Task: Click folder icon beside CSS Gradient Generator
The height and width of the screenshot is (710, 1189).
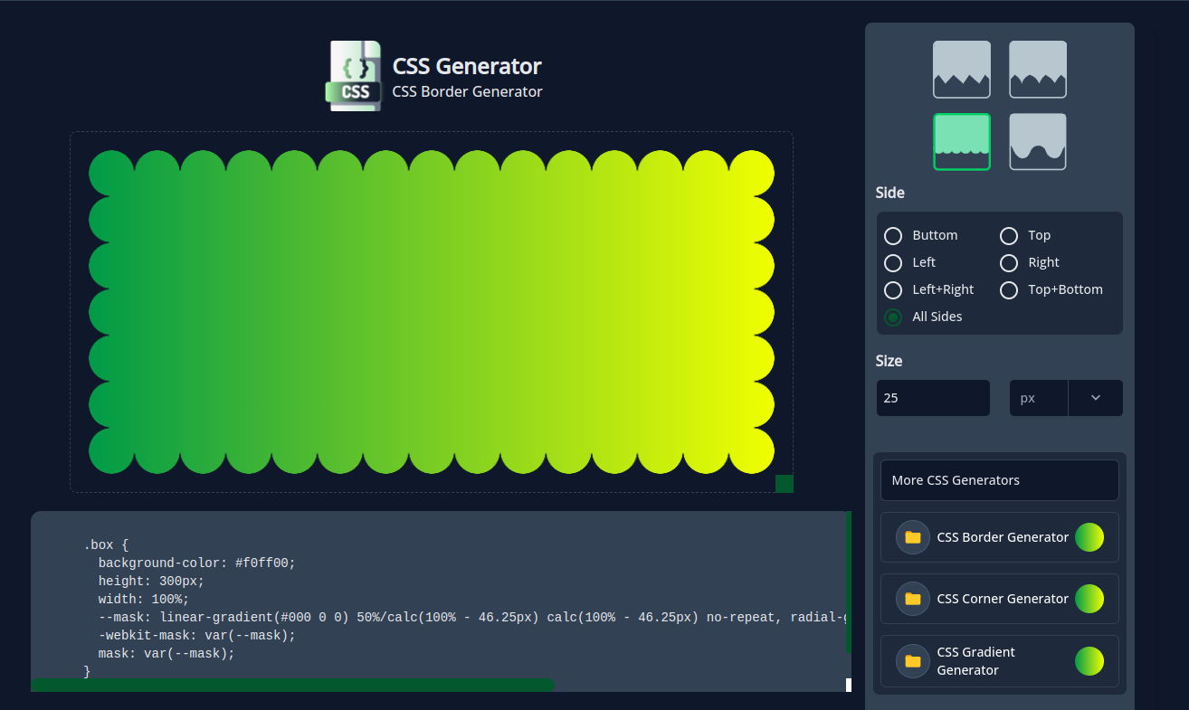Action: tap(913, 661)
